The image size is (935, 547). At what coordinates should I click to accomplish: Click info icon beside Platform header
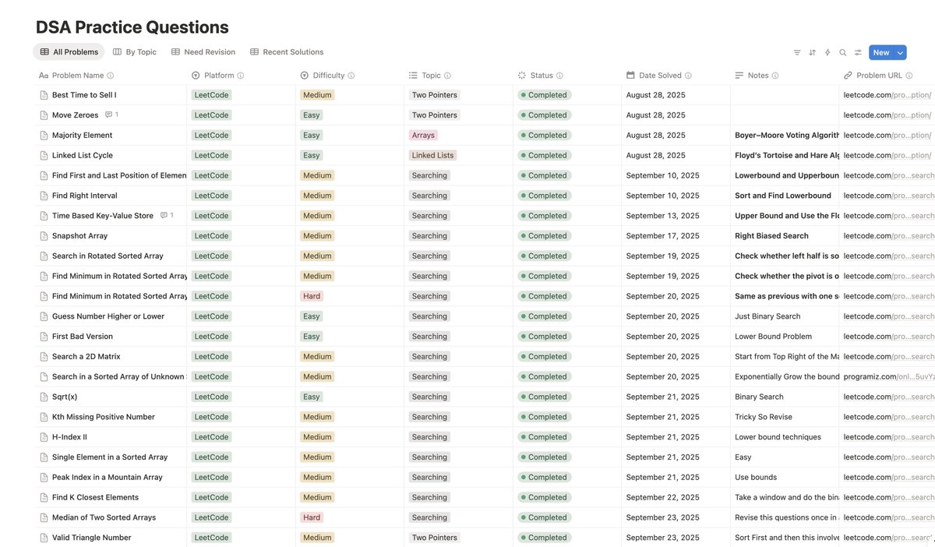tap(240, 76)
